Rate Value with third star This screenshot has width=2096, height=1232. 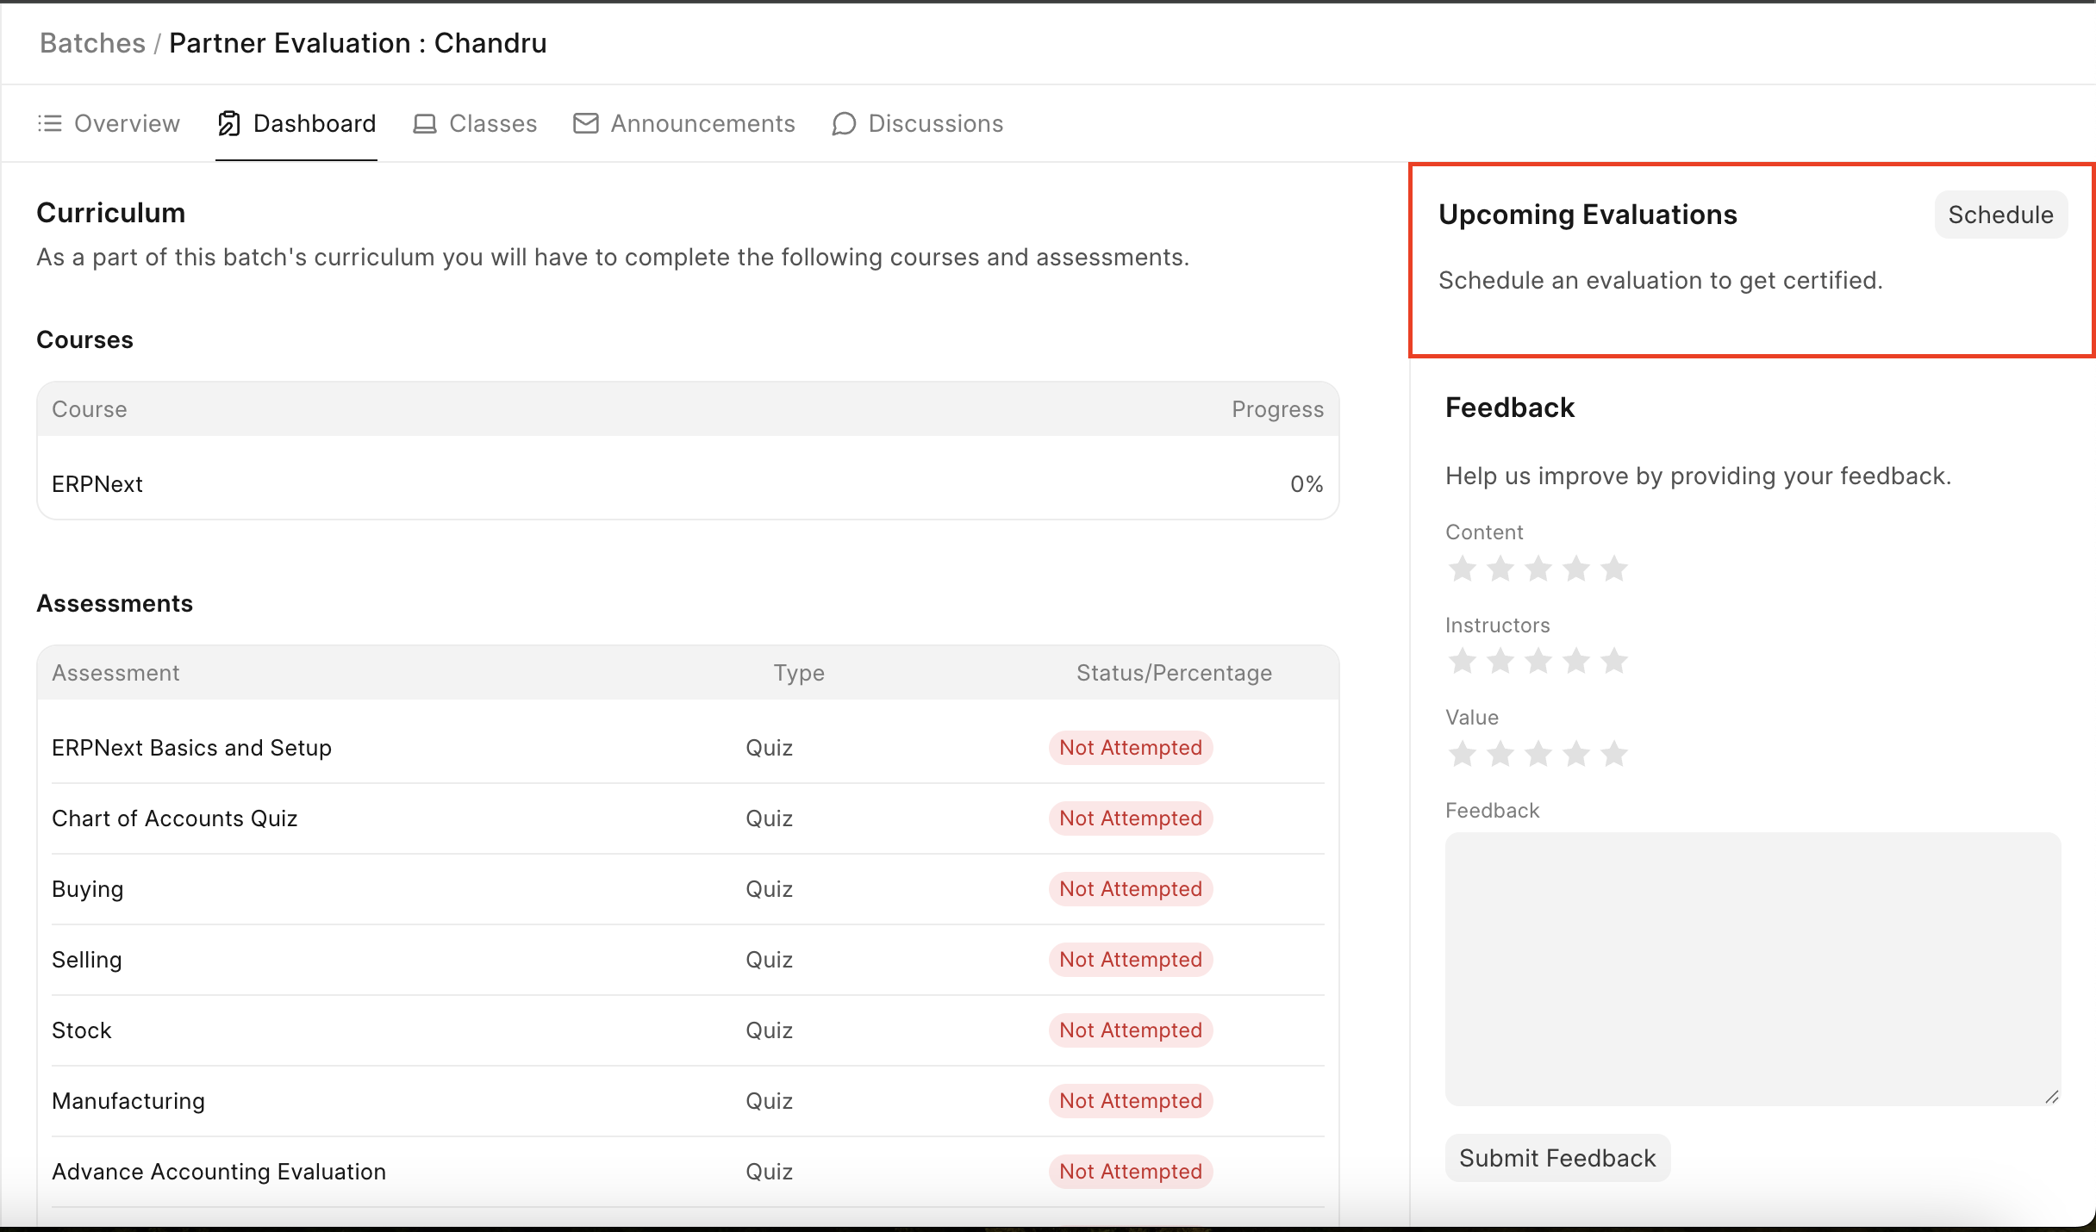pyautogui.click(x=1538, y=754)
